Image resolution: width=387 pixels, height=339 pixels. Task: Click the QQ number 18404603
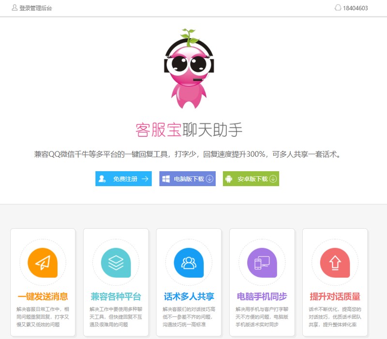(x=355, y=8)
